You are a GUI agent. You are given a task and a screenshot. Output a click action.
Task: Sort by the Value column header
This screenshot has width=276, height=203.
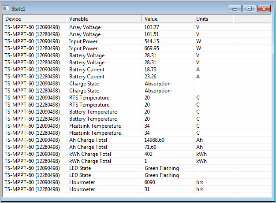pyautogui.click(x=168, y=19)
